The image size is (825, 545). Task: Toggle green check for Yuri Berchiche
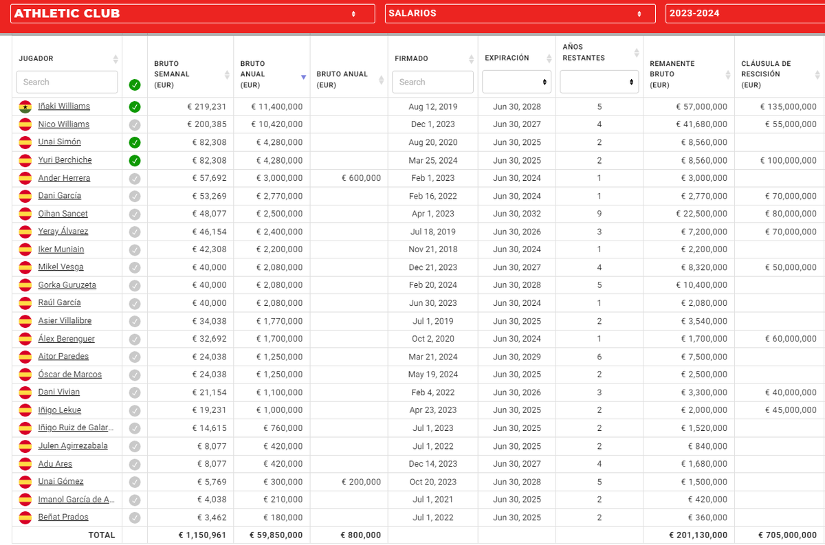pos(135,160)
